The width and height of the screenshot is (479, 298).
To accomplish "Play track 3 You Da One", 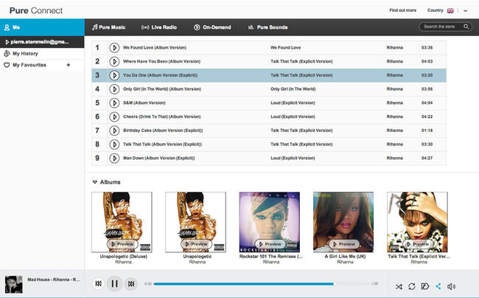I will coord(114,75).
